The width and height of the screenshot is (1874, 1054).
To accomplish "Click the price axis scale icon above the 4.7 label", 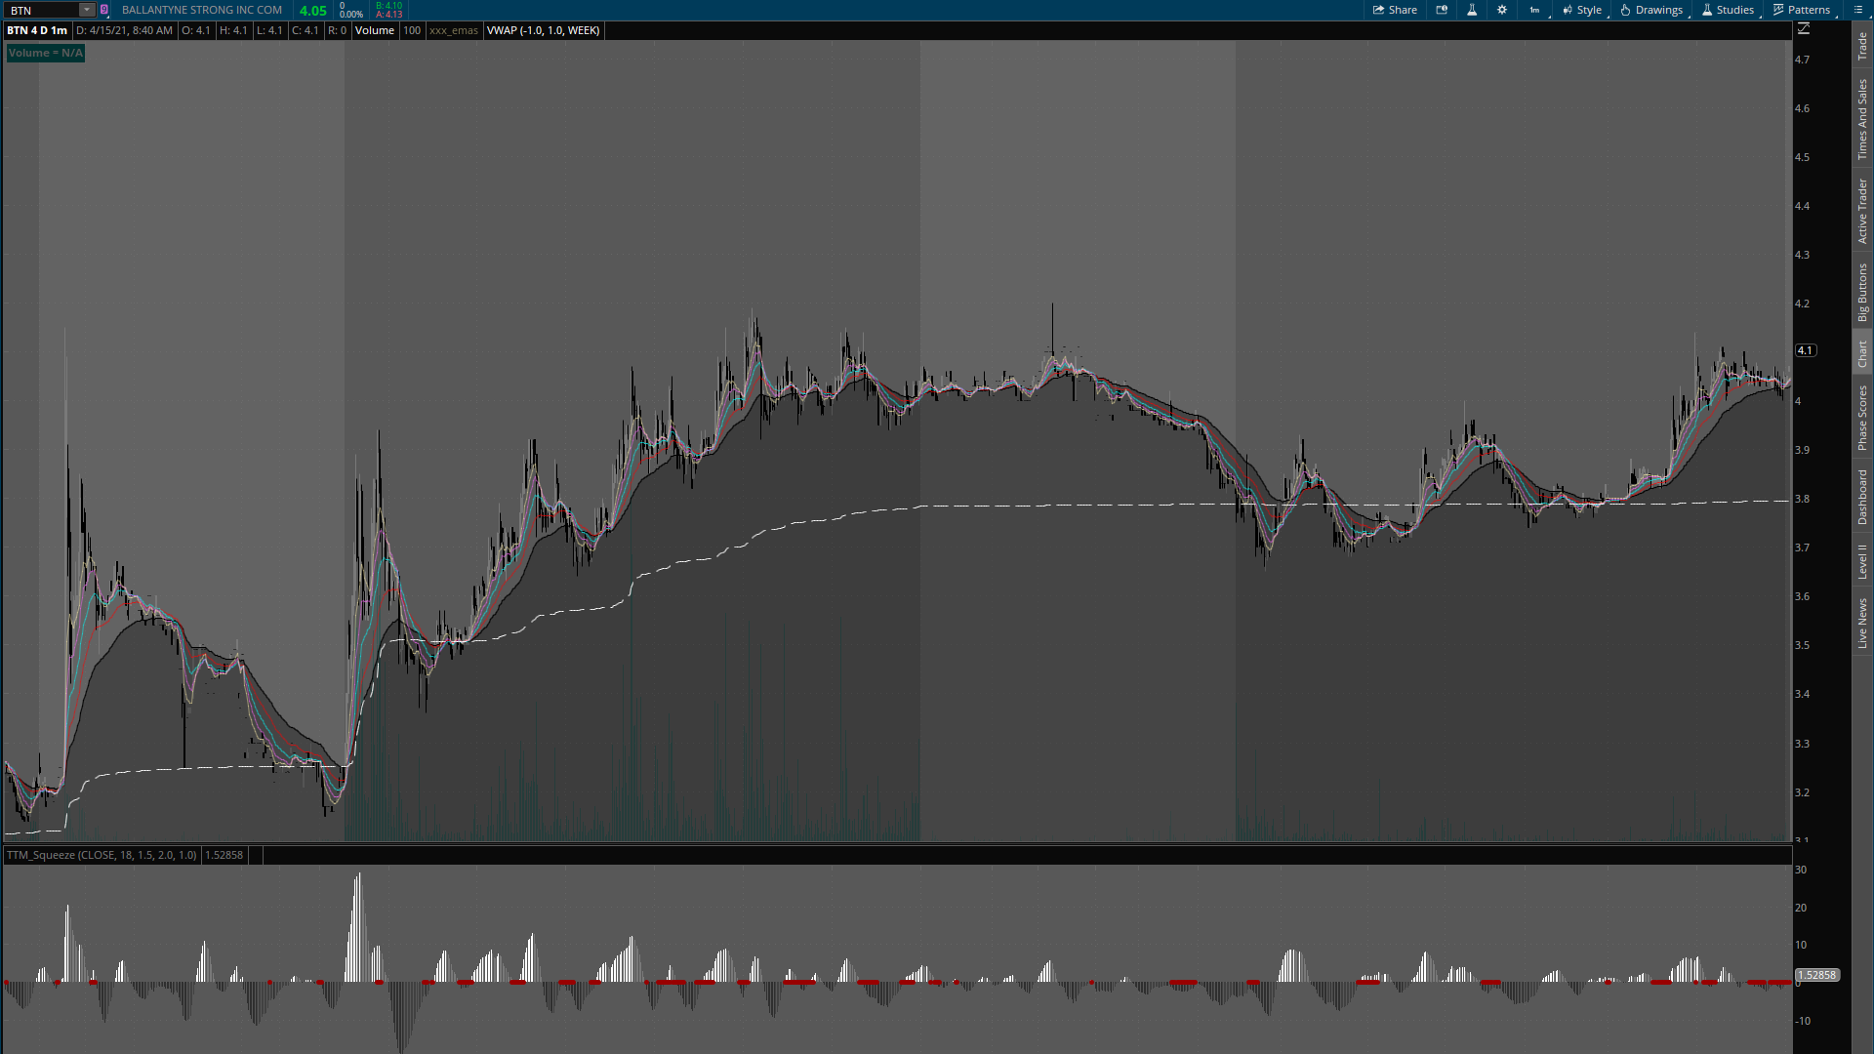I will click(1804, 29).
